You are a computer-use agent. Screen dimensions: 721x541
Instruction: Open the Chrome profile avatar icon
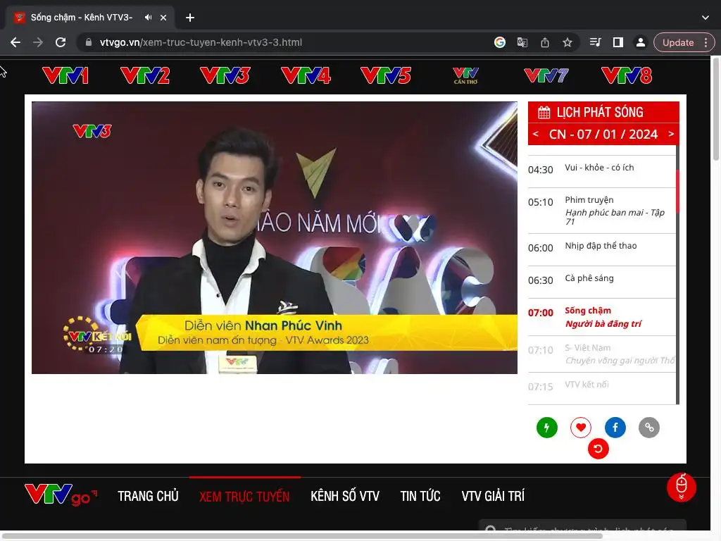(640, 42)
